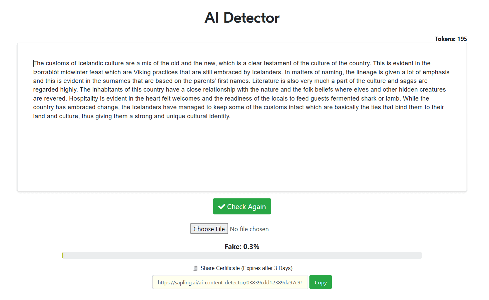The width and height of the screenshot is (489, 300).
Task: Open the Choose File picker
Action: (x=209, y=229)
